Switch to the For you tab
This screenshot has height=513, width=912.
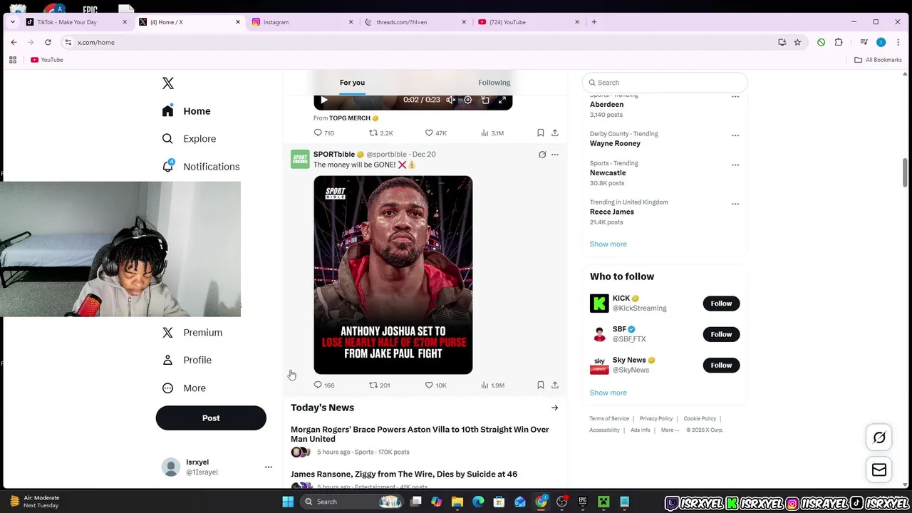click(352, 83)
